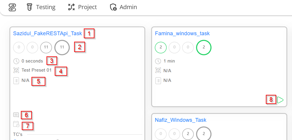The width and height of the screenshot is (292, 140).
Task: Click the calendar schedule icon in Sazidul card
Action: point(16,124)
